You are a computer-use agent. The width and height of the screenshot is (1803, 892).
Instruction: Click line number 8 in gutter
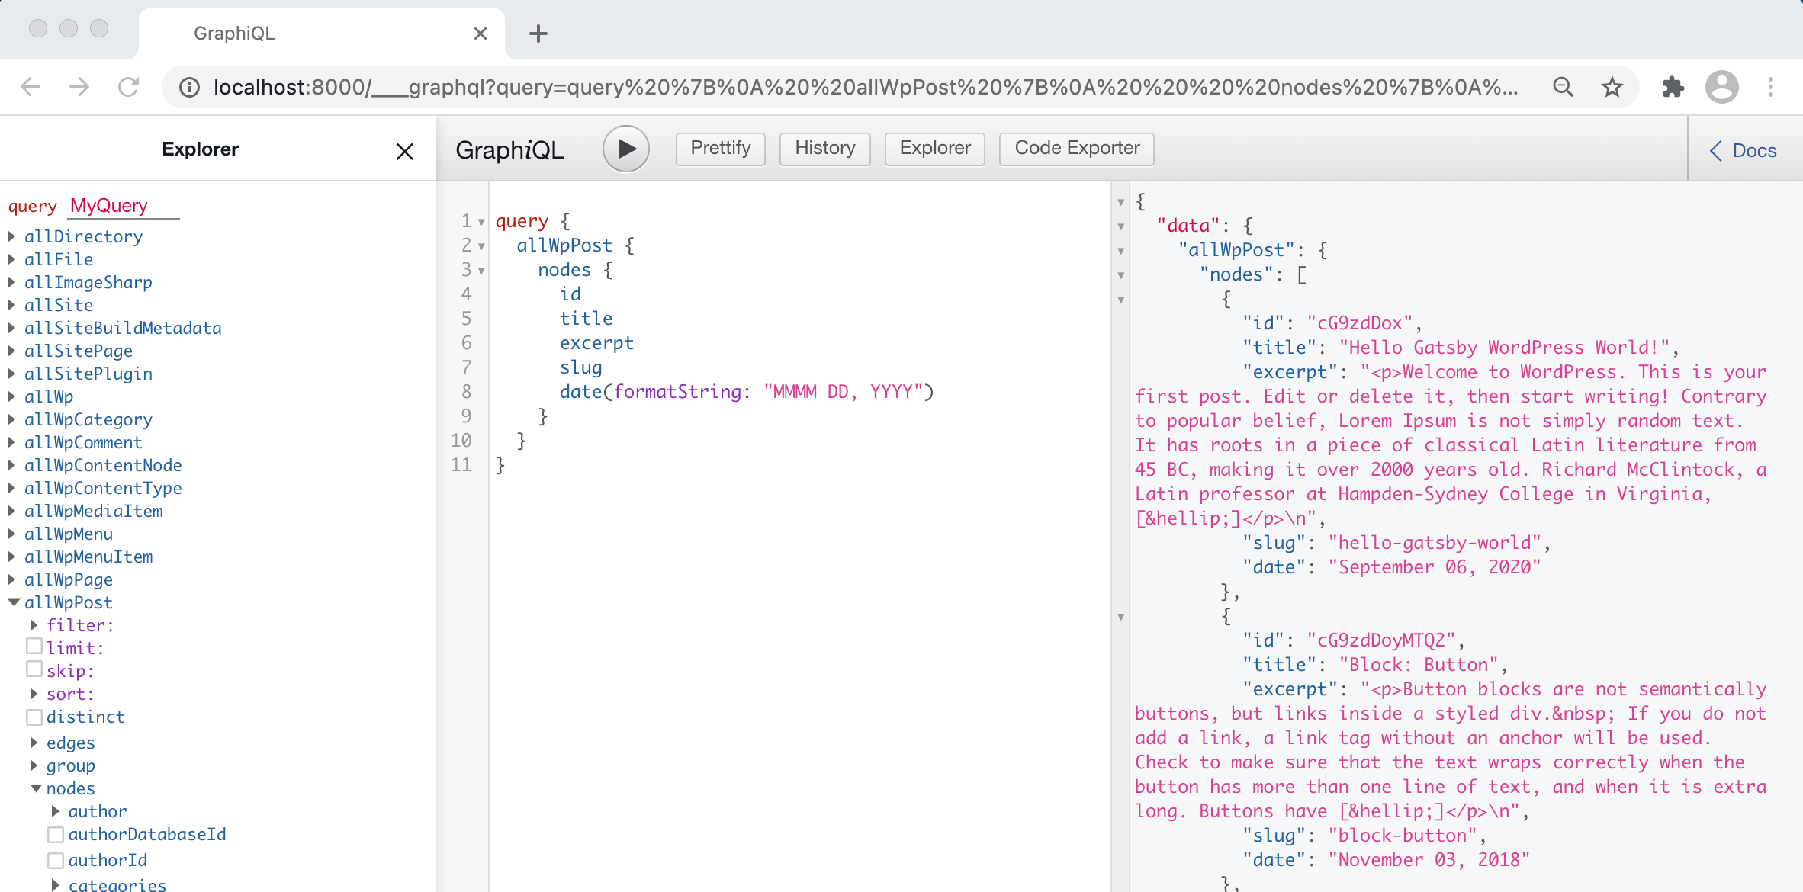click(x=466, y=392)
